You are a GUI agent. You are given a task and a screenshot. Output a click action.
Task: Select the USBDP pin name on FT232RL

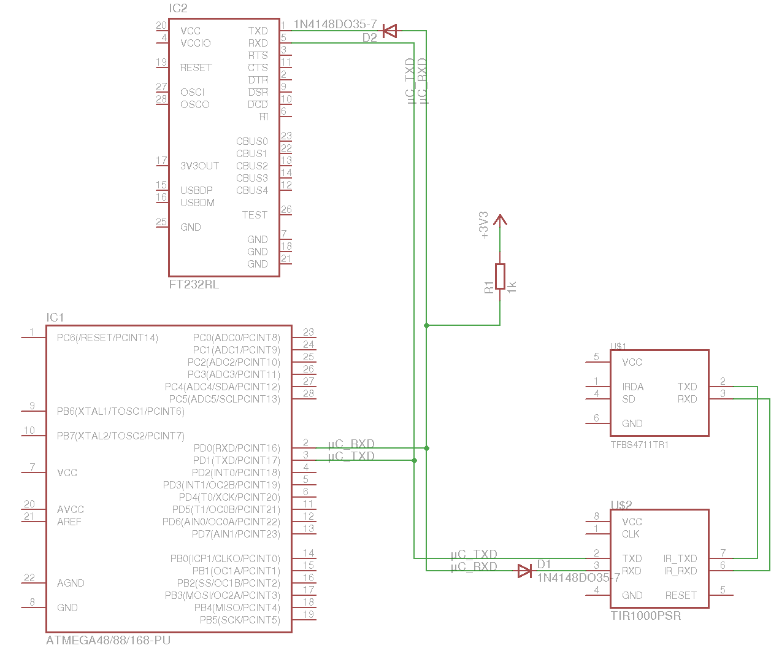click(x=196, y=190)
